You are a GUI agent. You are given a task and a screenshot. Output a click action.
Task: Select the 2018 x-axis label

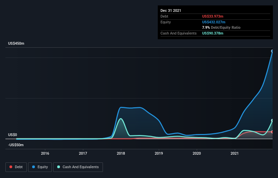coord(121,153)
